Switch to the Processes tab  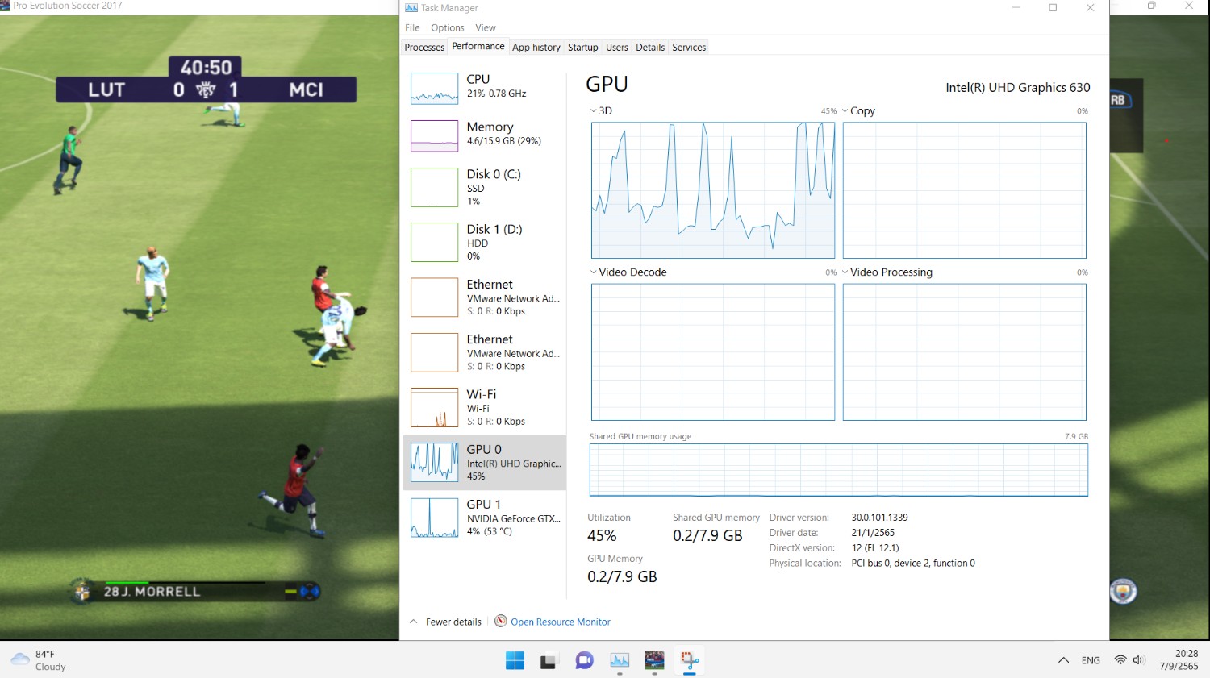[x=424, y=48]
